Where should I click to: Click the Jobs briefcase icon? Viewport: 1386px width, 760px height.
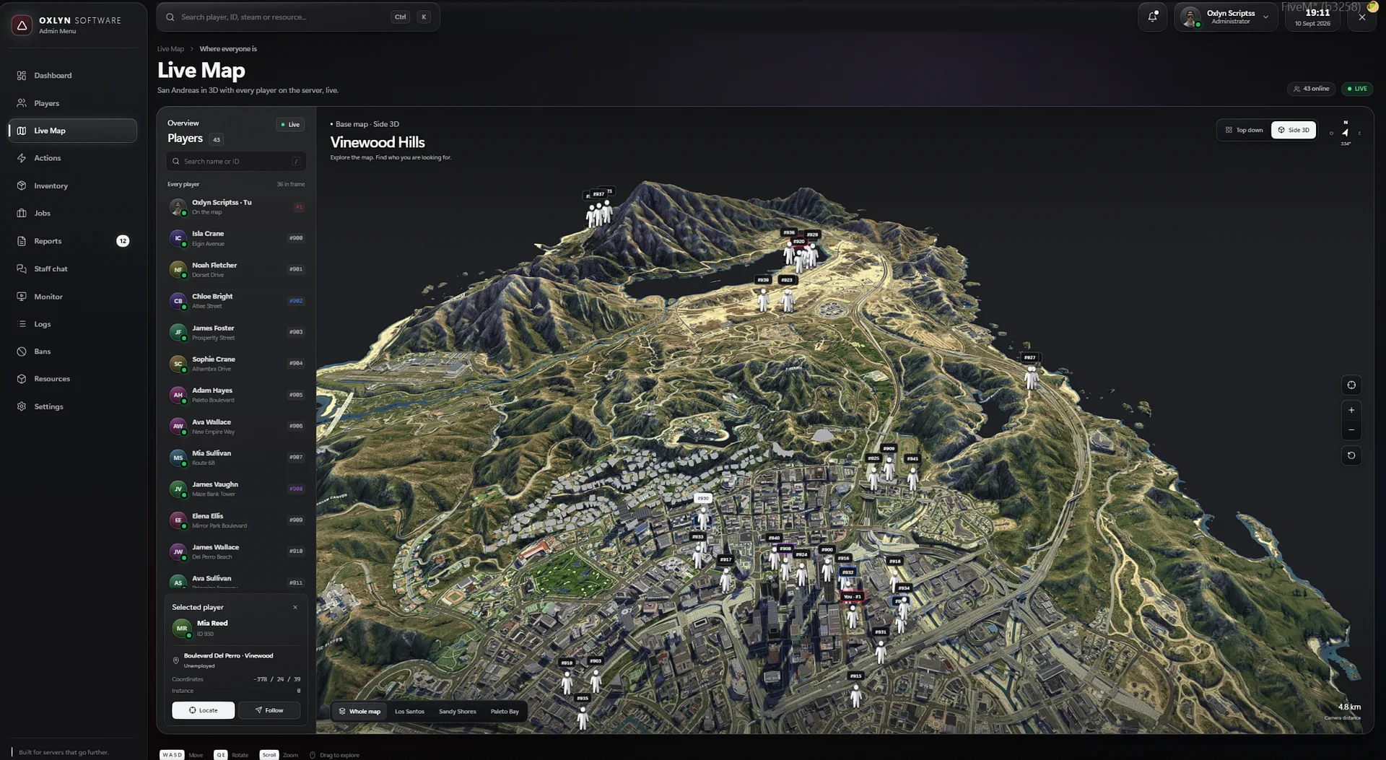point(22,213)
